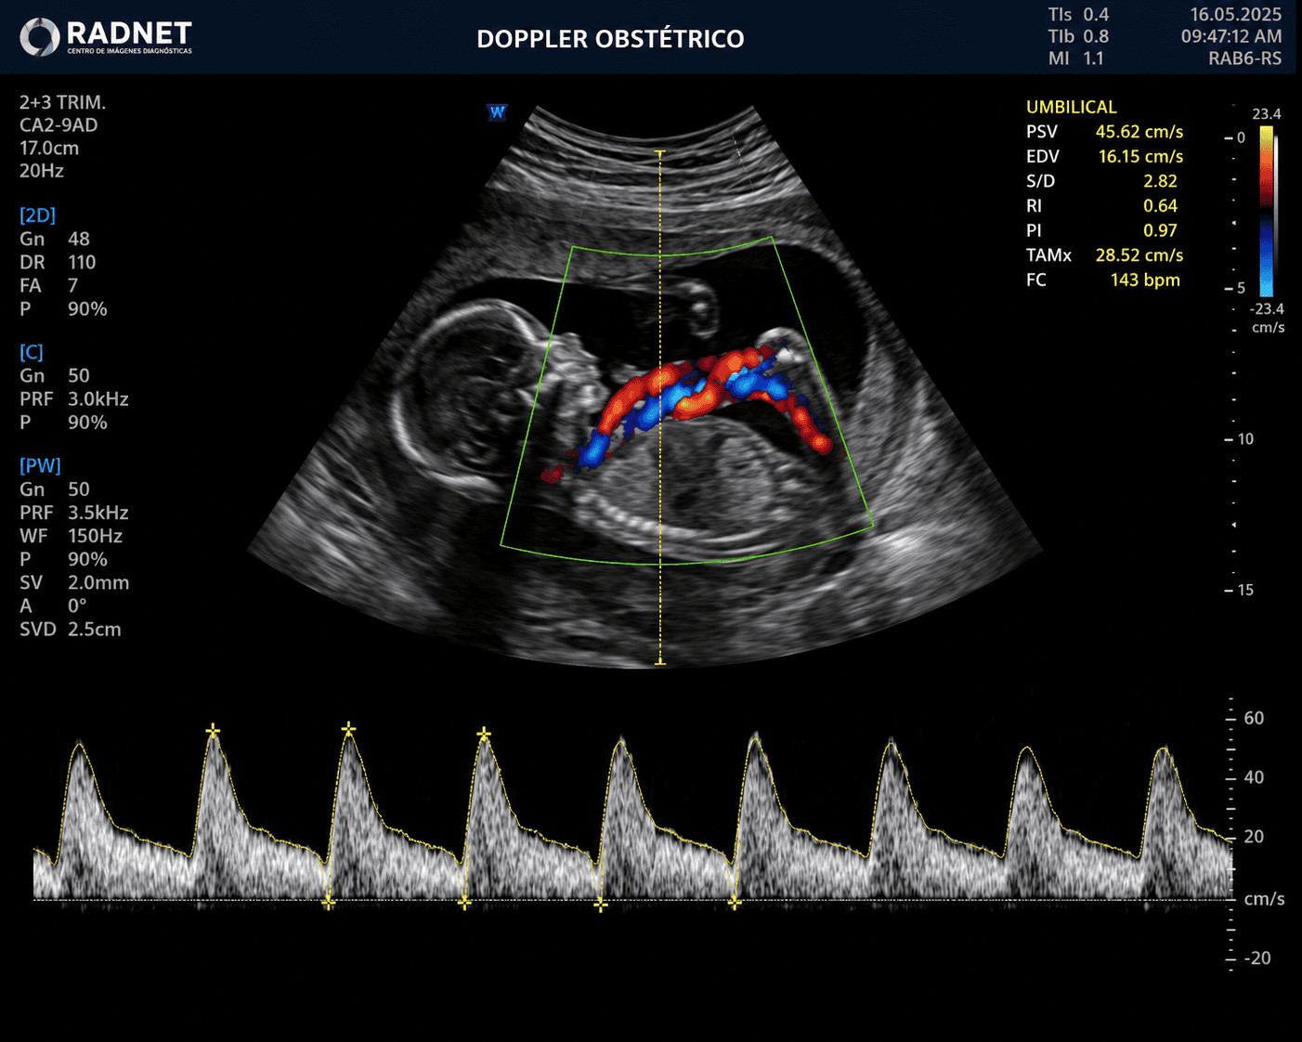Click the angle value A 0°
The width and height of the screenshot is (1302, 1042).
tap(53, 606)
